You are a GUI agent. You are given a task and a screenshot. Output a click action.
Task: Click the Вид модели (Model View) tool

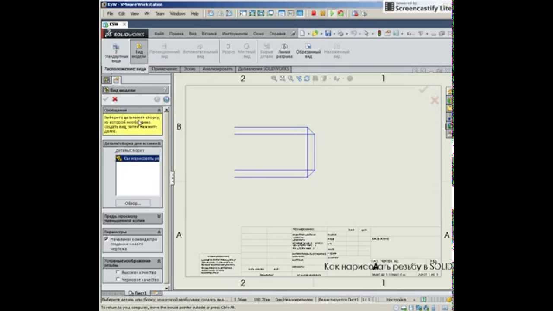pos(139,51)
